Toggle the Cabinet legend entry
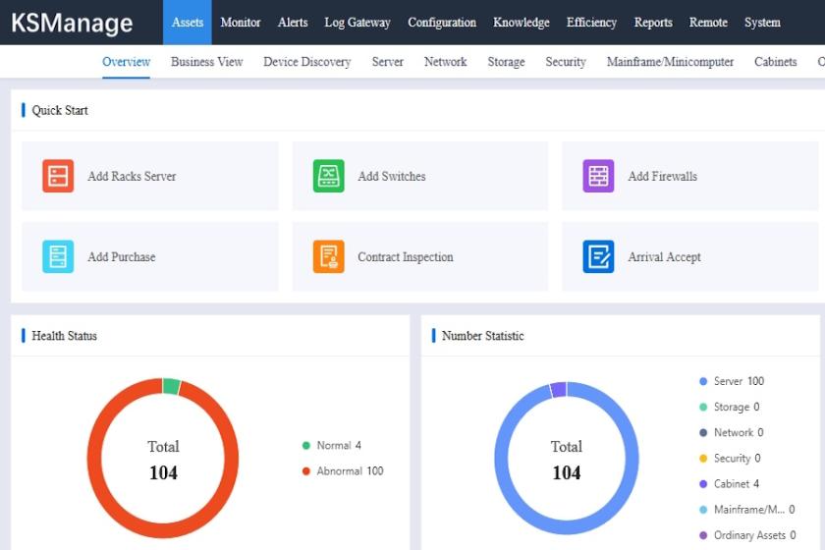The height and width of the screenshot is (550, 825). [x=729, y=483]
